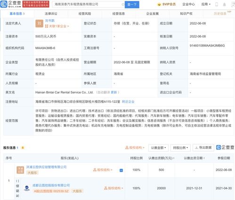Viewport: 235px width, 200px height.
Task: Click 更新 next to the English name
Action: point(114,92)
